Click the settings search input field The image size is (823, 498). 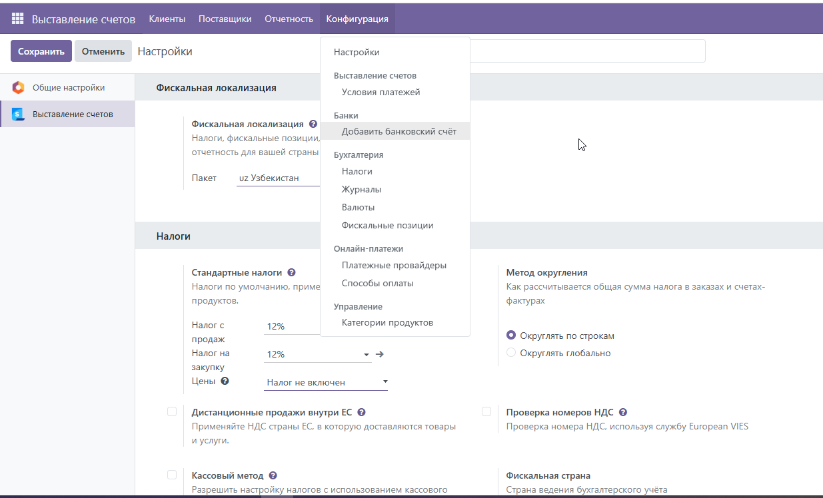click(x=587, y=51)
